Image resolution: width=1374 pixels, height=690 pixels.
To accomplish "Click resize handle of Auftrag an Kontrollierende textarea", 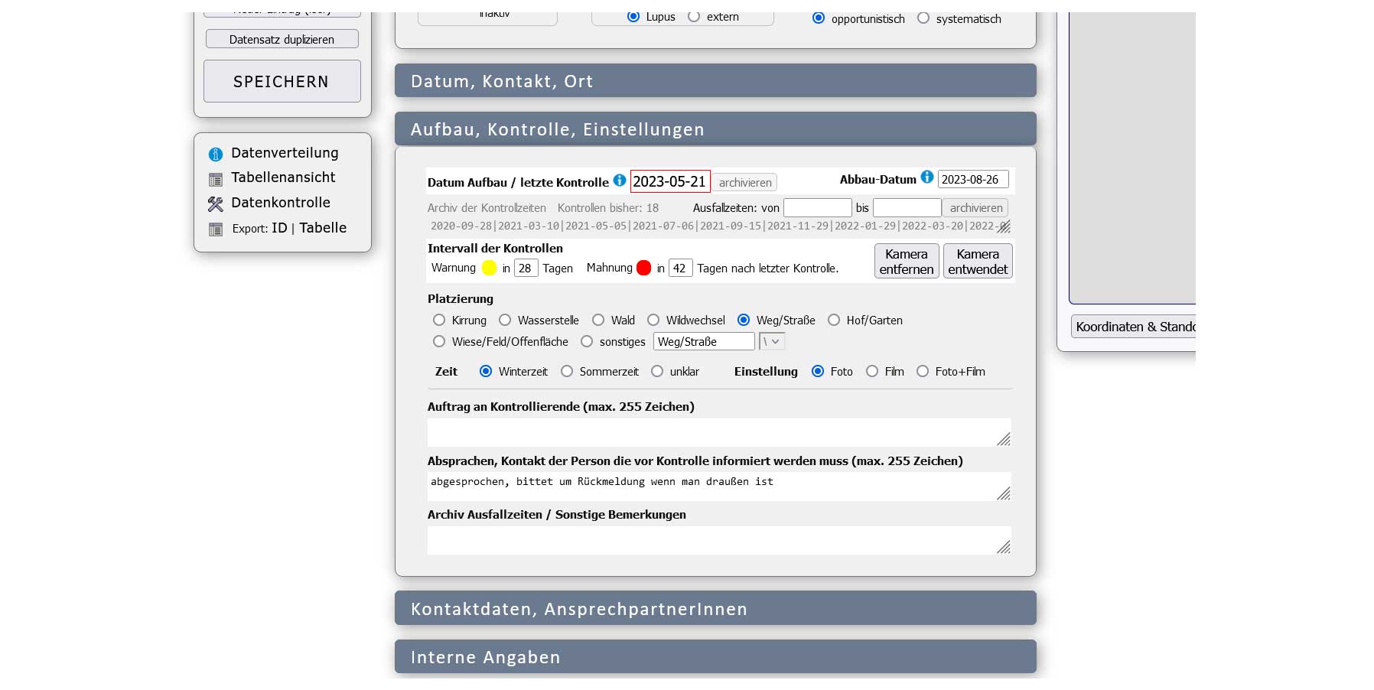I will click(x=1004, y=439).
